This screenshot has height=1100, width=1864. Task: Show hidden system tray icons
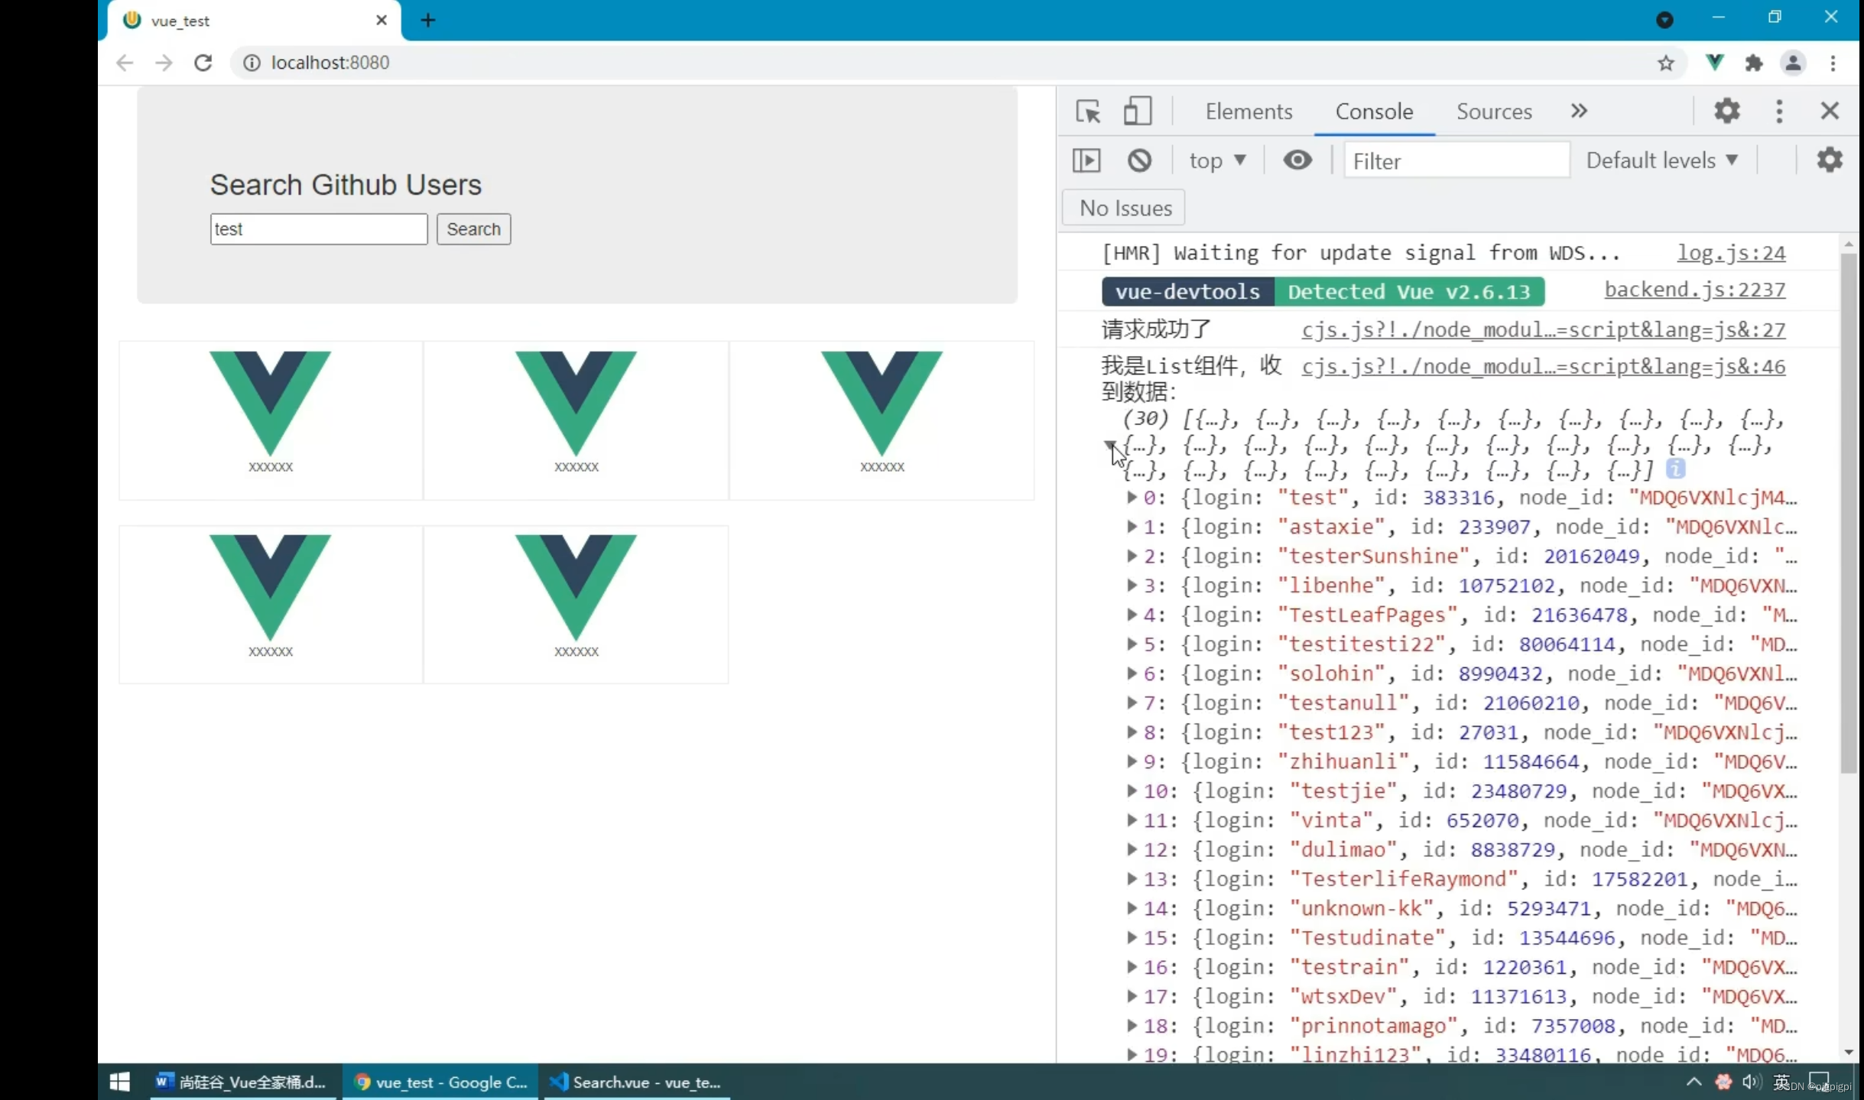[x=1694, y=1082]
